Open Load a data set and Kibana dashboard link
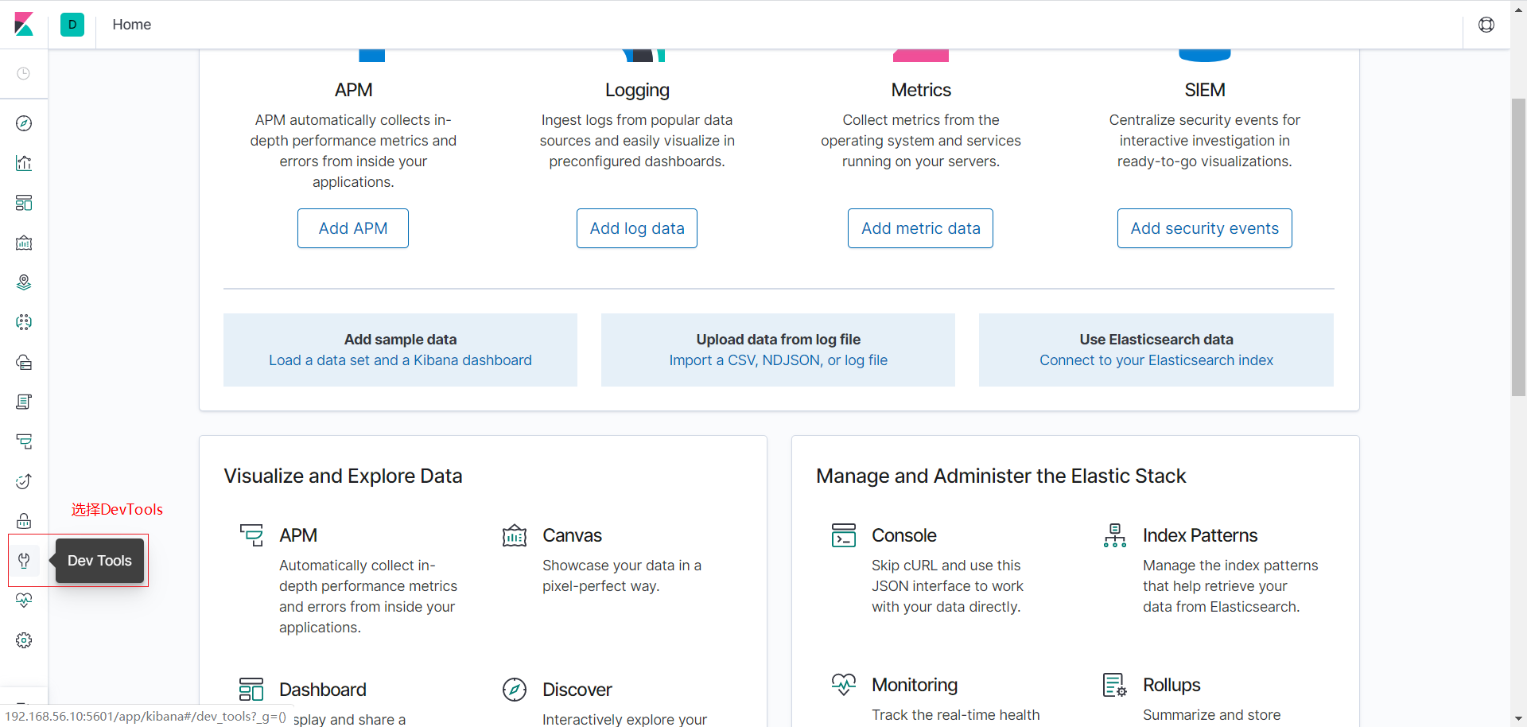The image size is (1527, 727). (400, 360)
